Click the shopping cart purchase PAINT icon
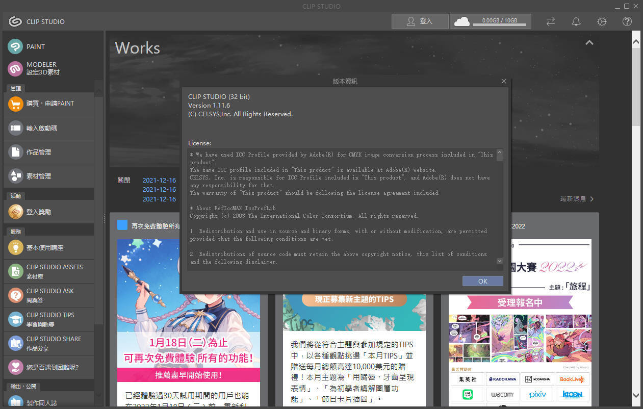 [x=16, y=104]
